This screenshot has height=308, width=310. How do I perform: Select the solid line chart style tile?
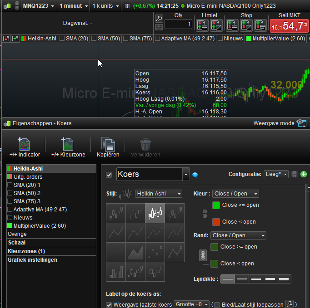(x=116, y=233)
